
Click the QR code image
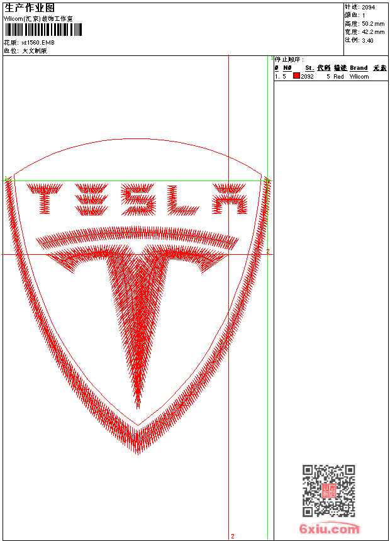pos(328,490)
